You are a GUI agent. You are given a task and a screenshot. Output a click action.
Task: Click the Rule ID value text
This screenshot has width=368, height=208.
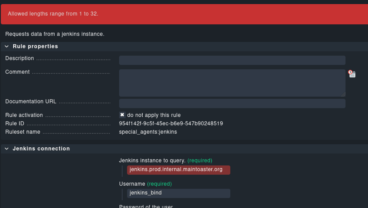coord(171,123)
